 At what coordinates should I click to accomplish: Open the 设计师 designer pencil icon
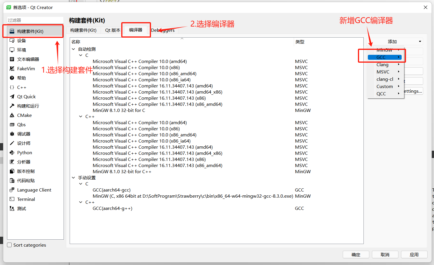pos(12,143)
